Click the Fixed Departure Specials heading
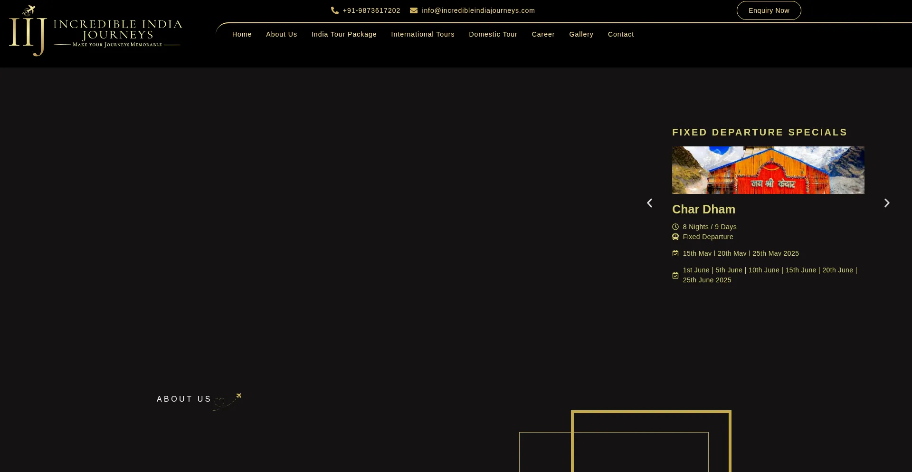Image resolution: width=912 pixels, height=472 pixels. pyautogui.click(x=760, y=132)
